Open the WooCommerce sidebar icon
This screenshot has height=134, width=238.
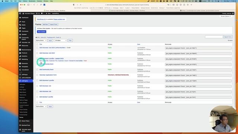click(x=20, y=50)
